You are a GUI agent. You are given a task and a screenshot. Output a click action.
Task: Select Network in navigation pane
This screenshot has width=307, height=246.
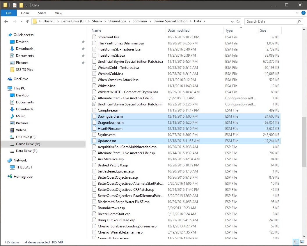(x=20, y=160)
